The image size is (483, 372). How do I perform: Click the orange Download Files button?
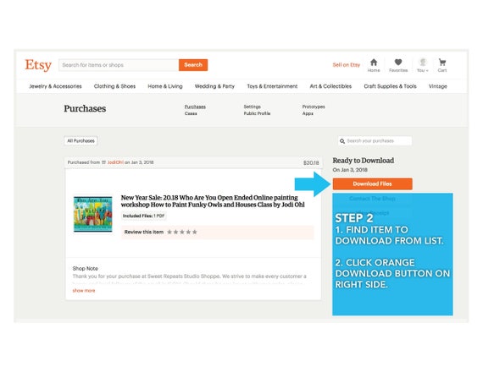372,183
